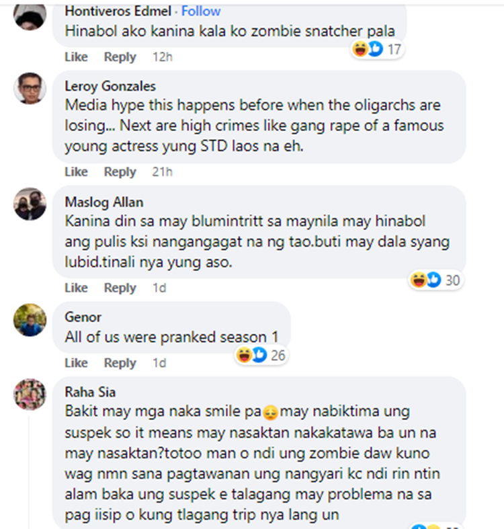Follow Hontiveros Edmel
Image resolution: width=504 pixels, height=529 pixels.
pos(201,11)
